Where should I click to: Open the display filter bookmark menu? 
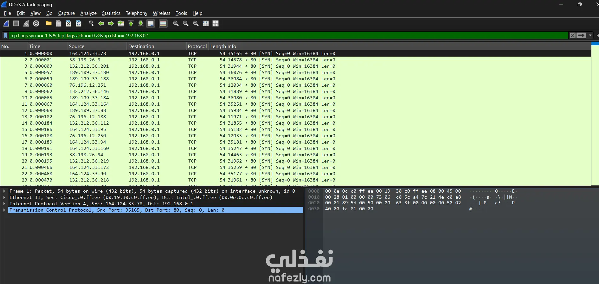coord(5,35)
